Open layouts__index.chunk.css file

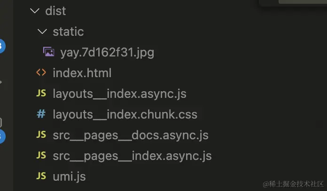(x=125, y=114)
